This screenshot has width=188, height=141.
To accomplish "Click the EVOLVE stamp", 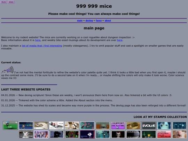I will point(149,126).
